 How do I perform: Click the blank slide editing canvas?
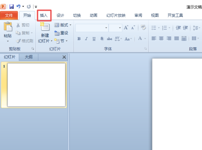pos(177,104)
